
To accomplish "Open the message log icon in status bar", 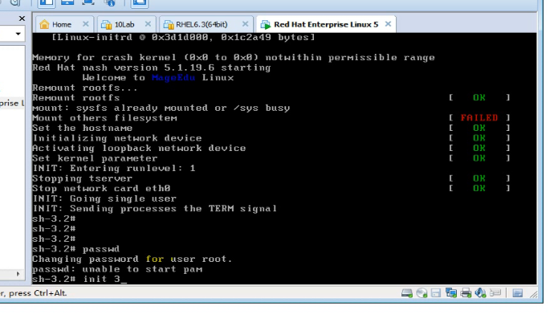I will [x=518, y=293].
